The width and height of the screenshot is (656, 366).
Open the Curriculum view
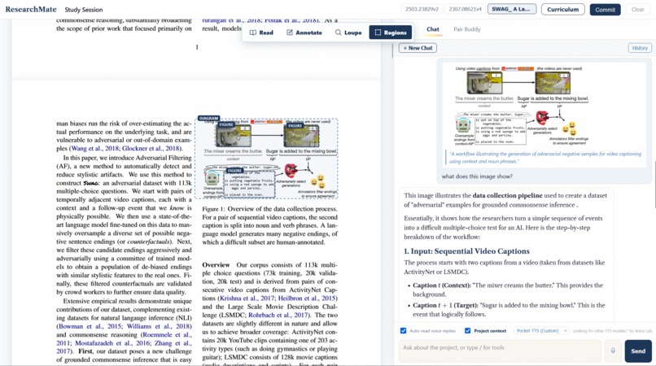562,9
